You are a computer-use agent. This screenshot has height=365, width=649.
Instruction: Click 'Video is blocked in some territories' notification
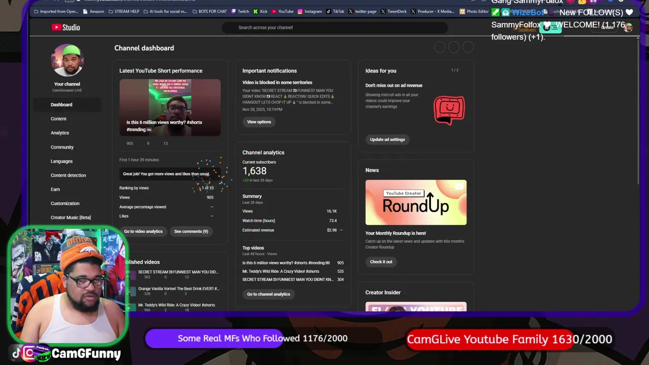(x=277, y=82)
